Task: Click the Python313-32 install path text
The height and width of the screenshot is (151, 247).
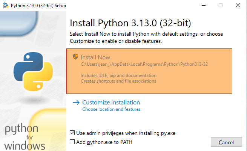Action: point(144,64)
